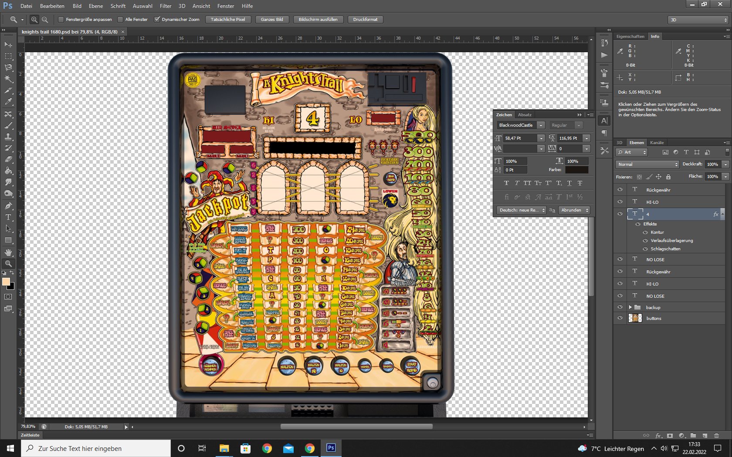Enable Fenstergröße anpassen checkbox
732x457 pixels.
point(61,20)
